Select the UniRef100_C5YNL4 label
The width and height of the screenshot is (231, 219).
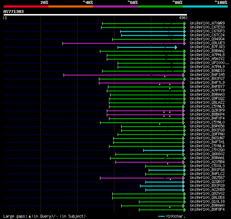207,146
